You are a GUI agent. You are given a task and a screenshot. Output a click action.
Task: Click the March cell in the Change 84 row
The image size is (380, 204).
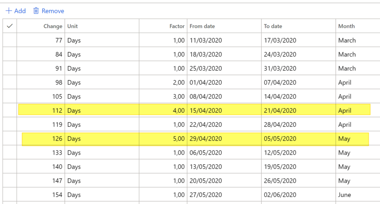[358, 54]
